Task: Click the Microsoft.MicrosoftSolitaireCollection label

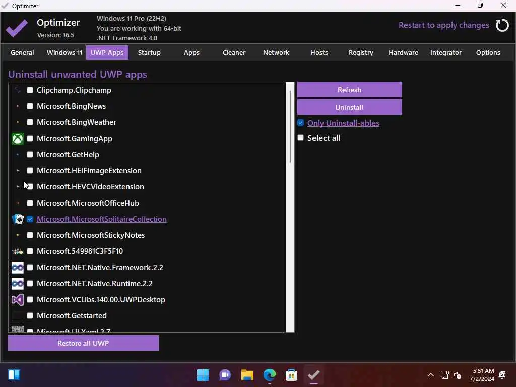Action: [x=102, y=219]
